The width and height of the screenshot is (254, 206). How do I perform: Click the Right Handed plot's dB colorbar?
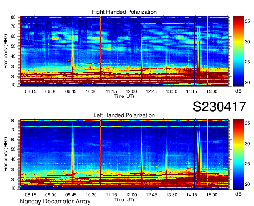[238, 51]
